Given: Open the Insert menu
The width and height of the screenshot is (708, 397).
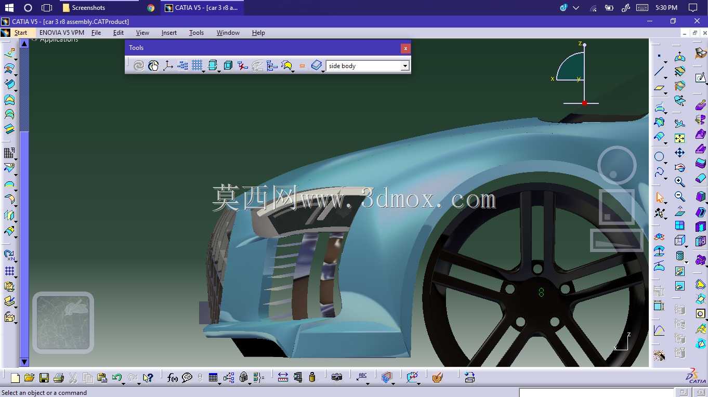Looking at the screenshot, I should pyautogui.click(x=169, y=33).
